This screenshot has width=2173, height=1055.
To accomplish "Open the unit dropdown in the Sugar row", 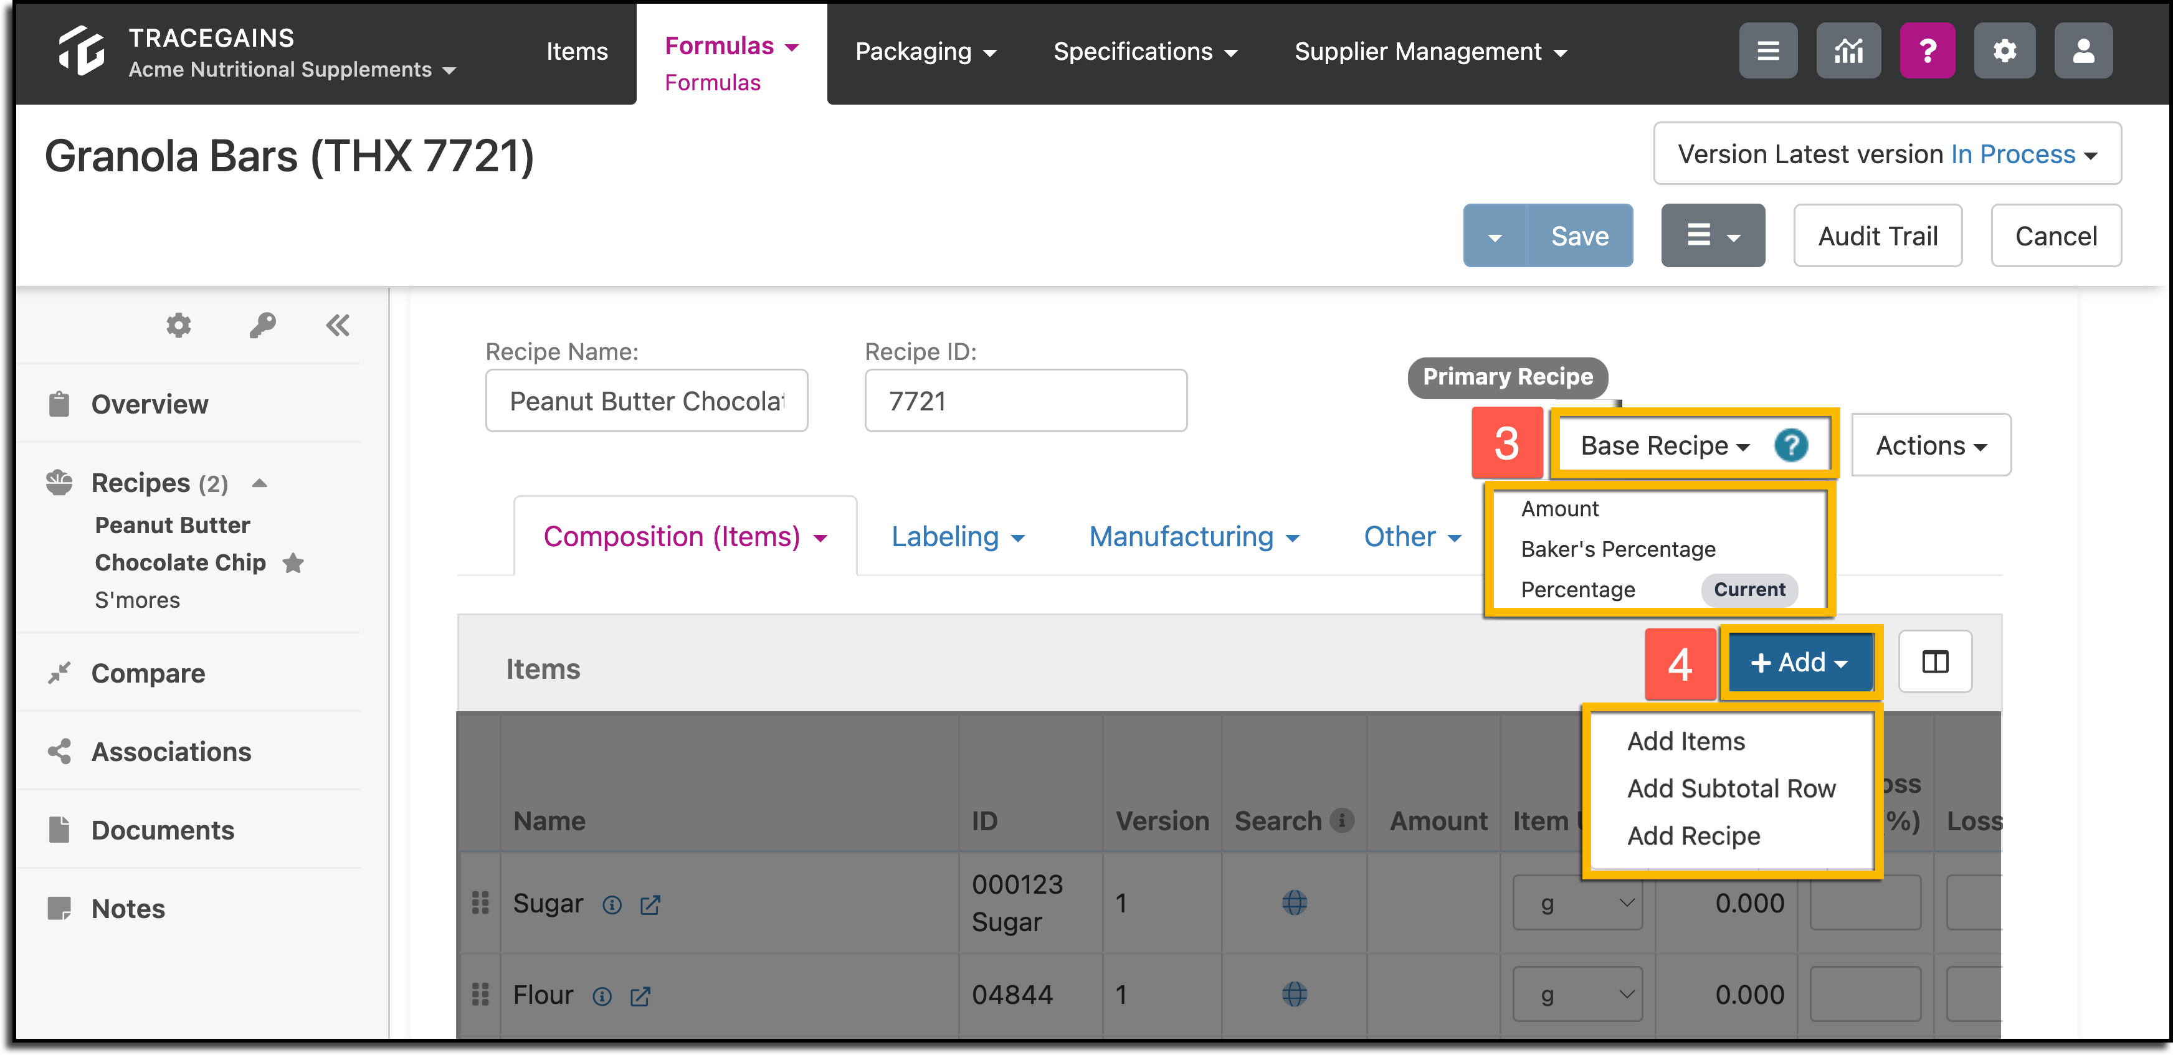I will pyautogui.click(x=1577, y=903).
